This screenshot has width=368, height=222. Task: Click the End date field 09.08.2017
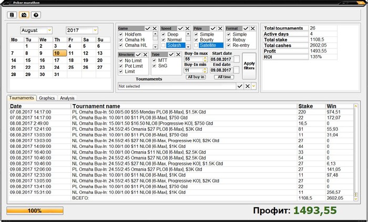point(221,70)
